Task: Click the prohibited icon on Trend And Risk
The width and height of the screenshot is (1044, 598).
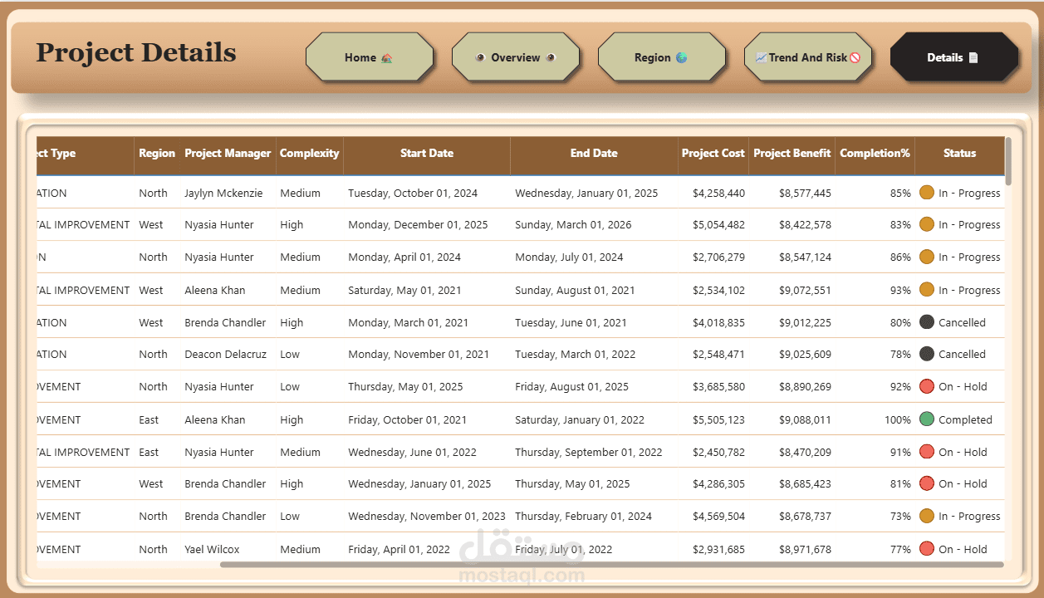Action: pyautogui.click(x=855, y=58)
